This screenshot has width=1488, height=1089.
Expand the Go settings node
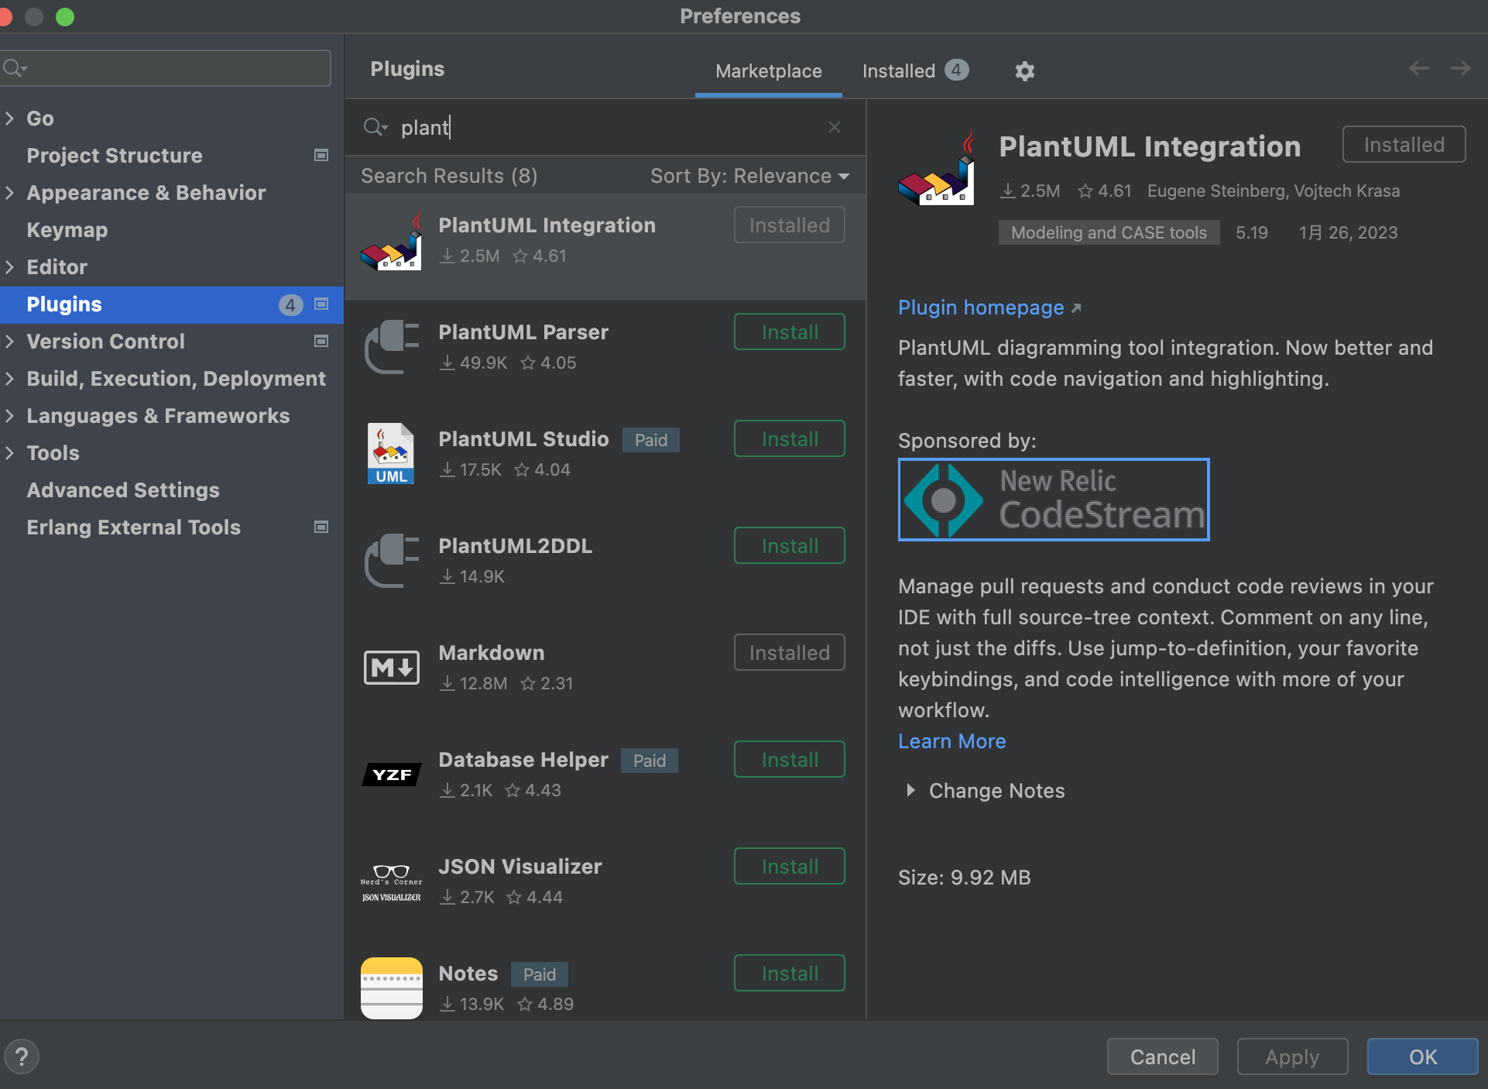pos(10,118)
